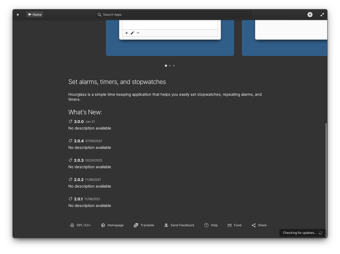Click the Translate language icon
Viewport: 340px width, 254px height.
[x=136, y=225]
